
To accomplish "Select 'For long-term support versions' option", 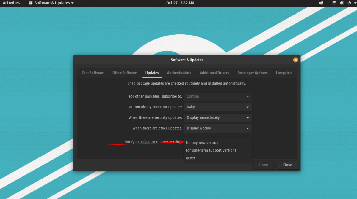I will click(x=211, y=150).
